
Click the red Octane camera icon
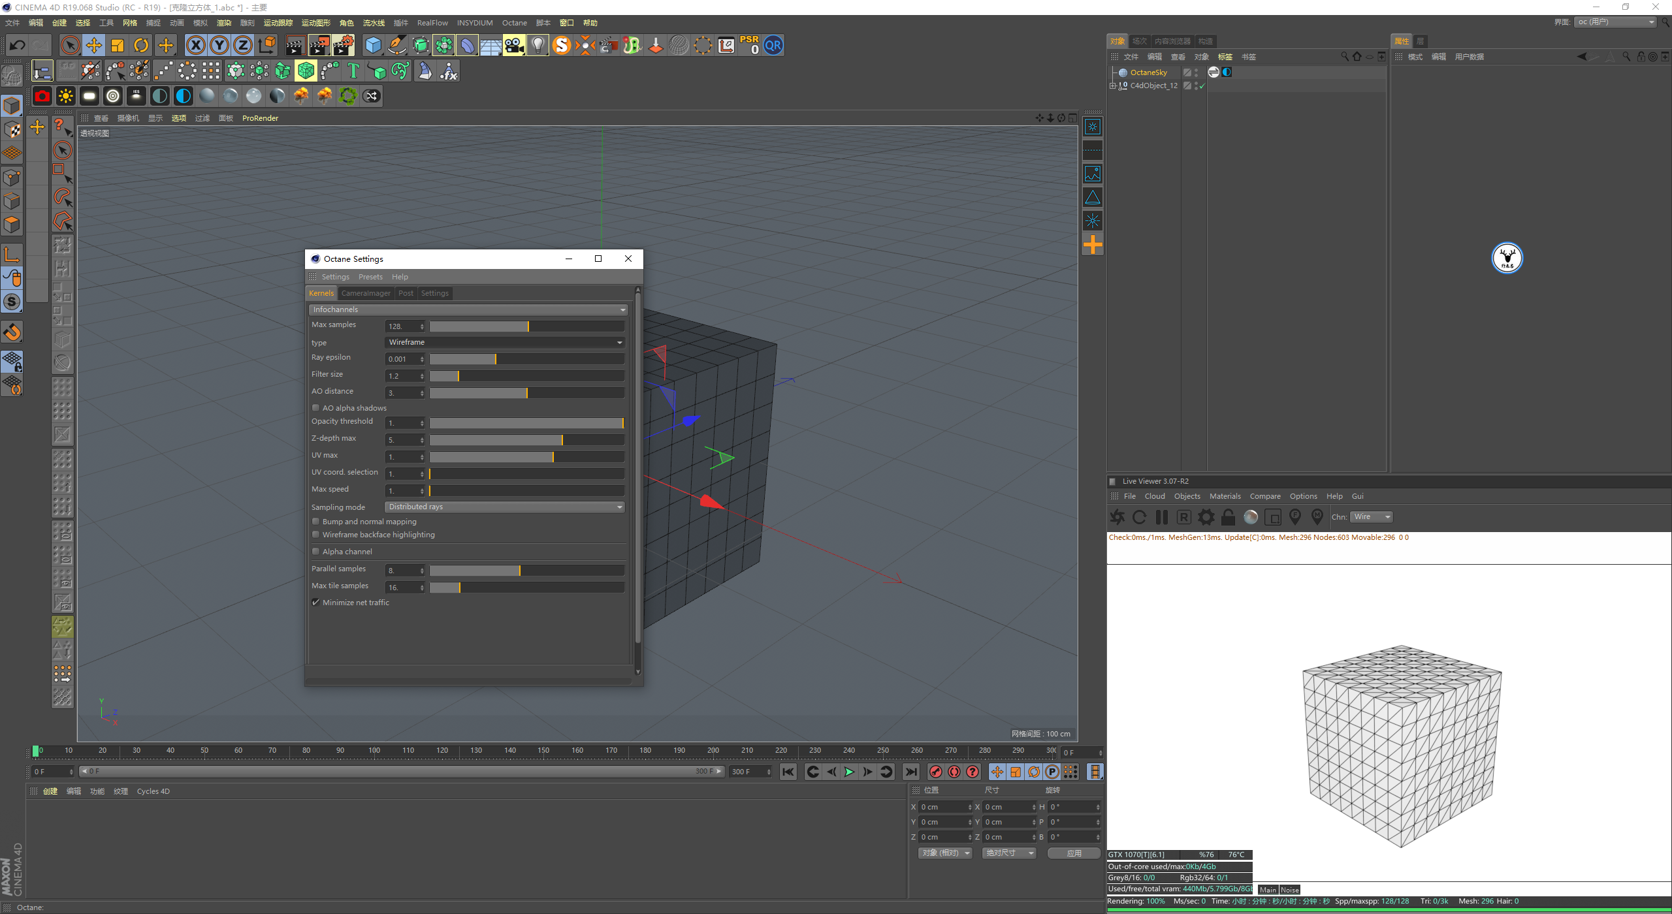[42, 96]
